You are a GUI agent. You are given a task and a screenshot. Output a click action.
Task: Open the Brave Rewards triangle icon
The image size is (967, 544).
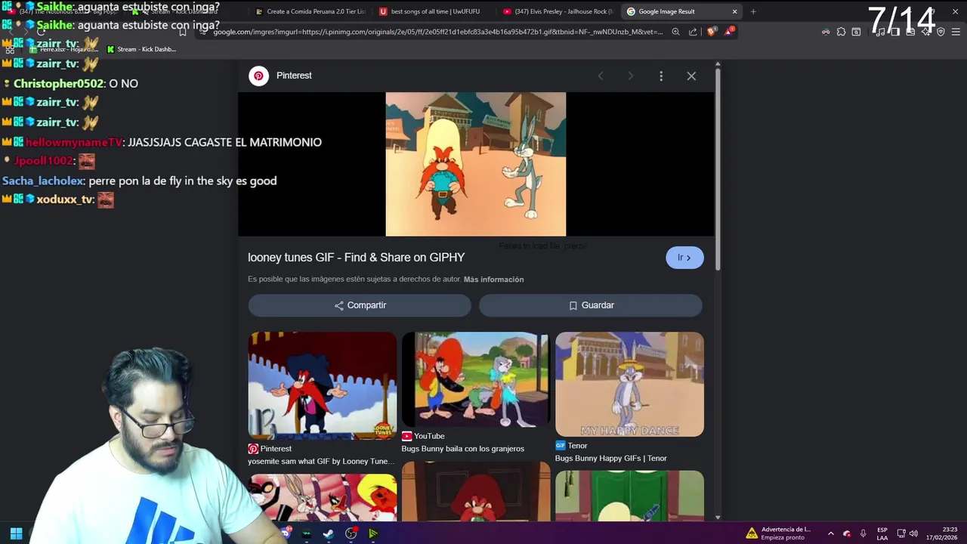click(x=728, y=32)
